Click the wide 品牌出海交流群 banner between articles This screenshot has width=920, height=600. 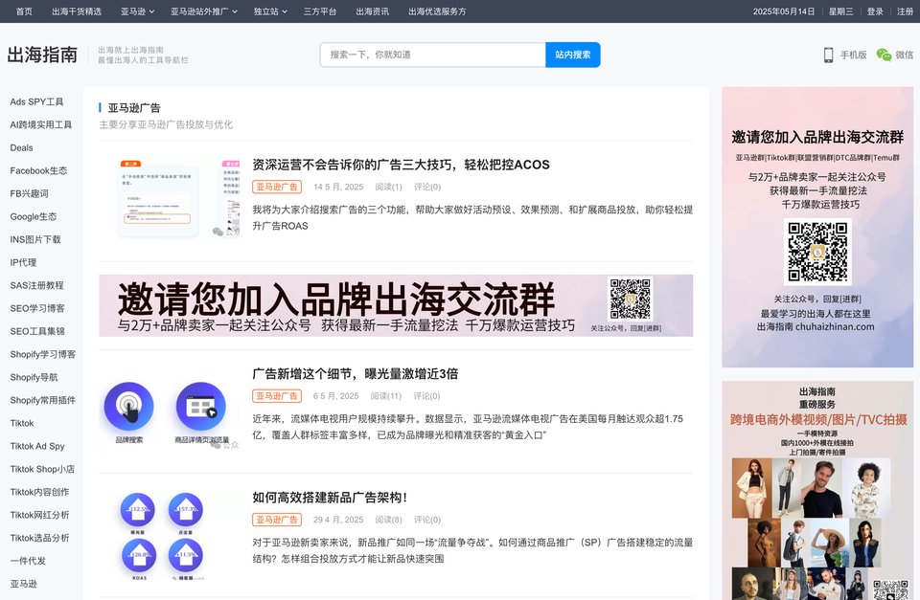click(396, 306)
